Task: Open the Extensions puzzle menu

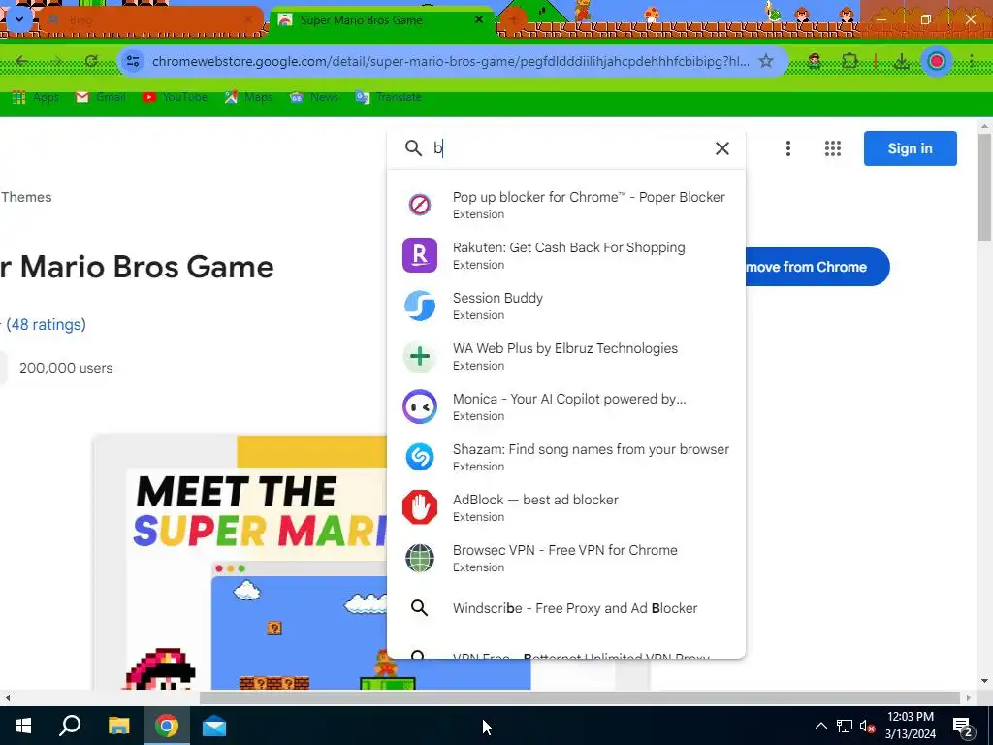Action: (849, 61)
